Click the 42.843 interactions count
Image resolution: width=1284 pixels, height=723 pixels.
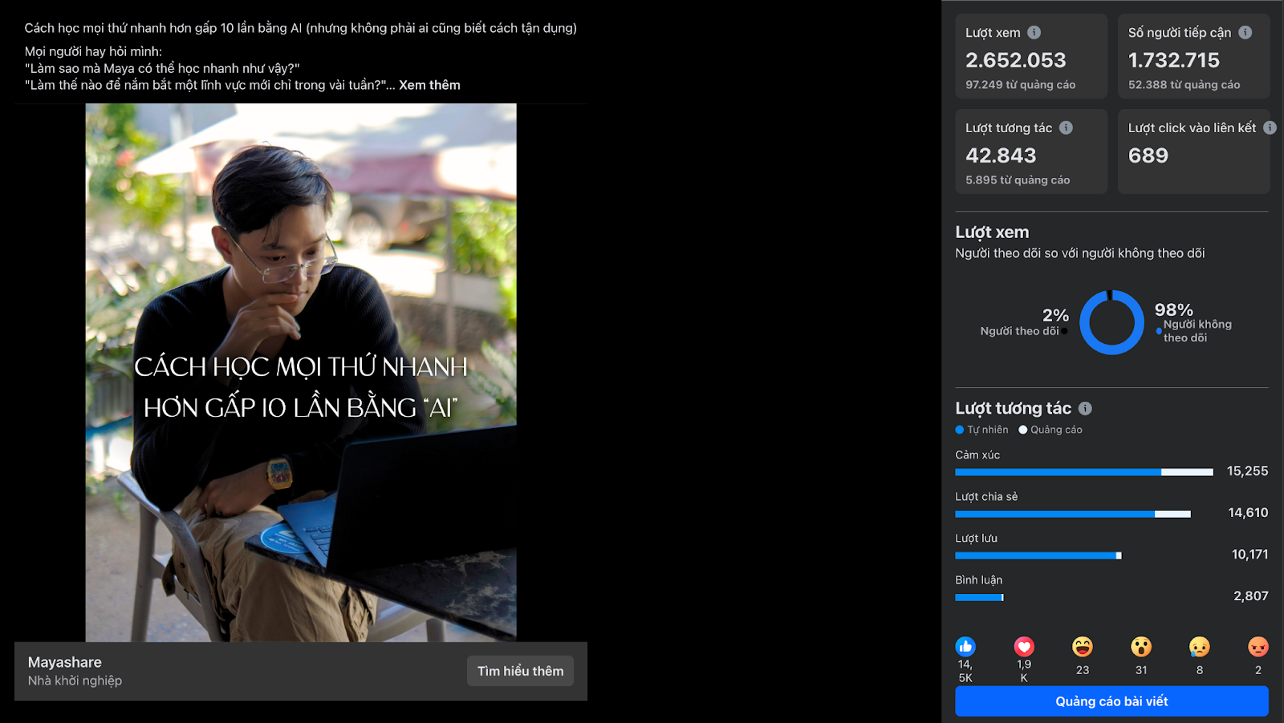(x=1001, y=156)
